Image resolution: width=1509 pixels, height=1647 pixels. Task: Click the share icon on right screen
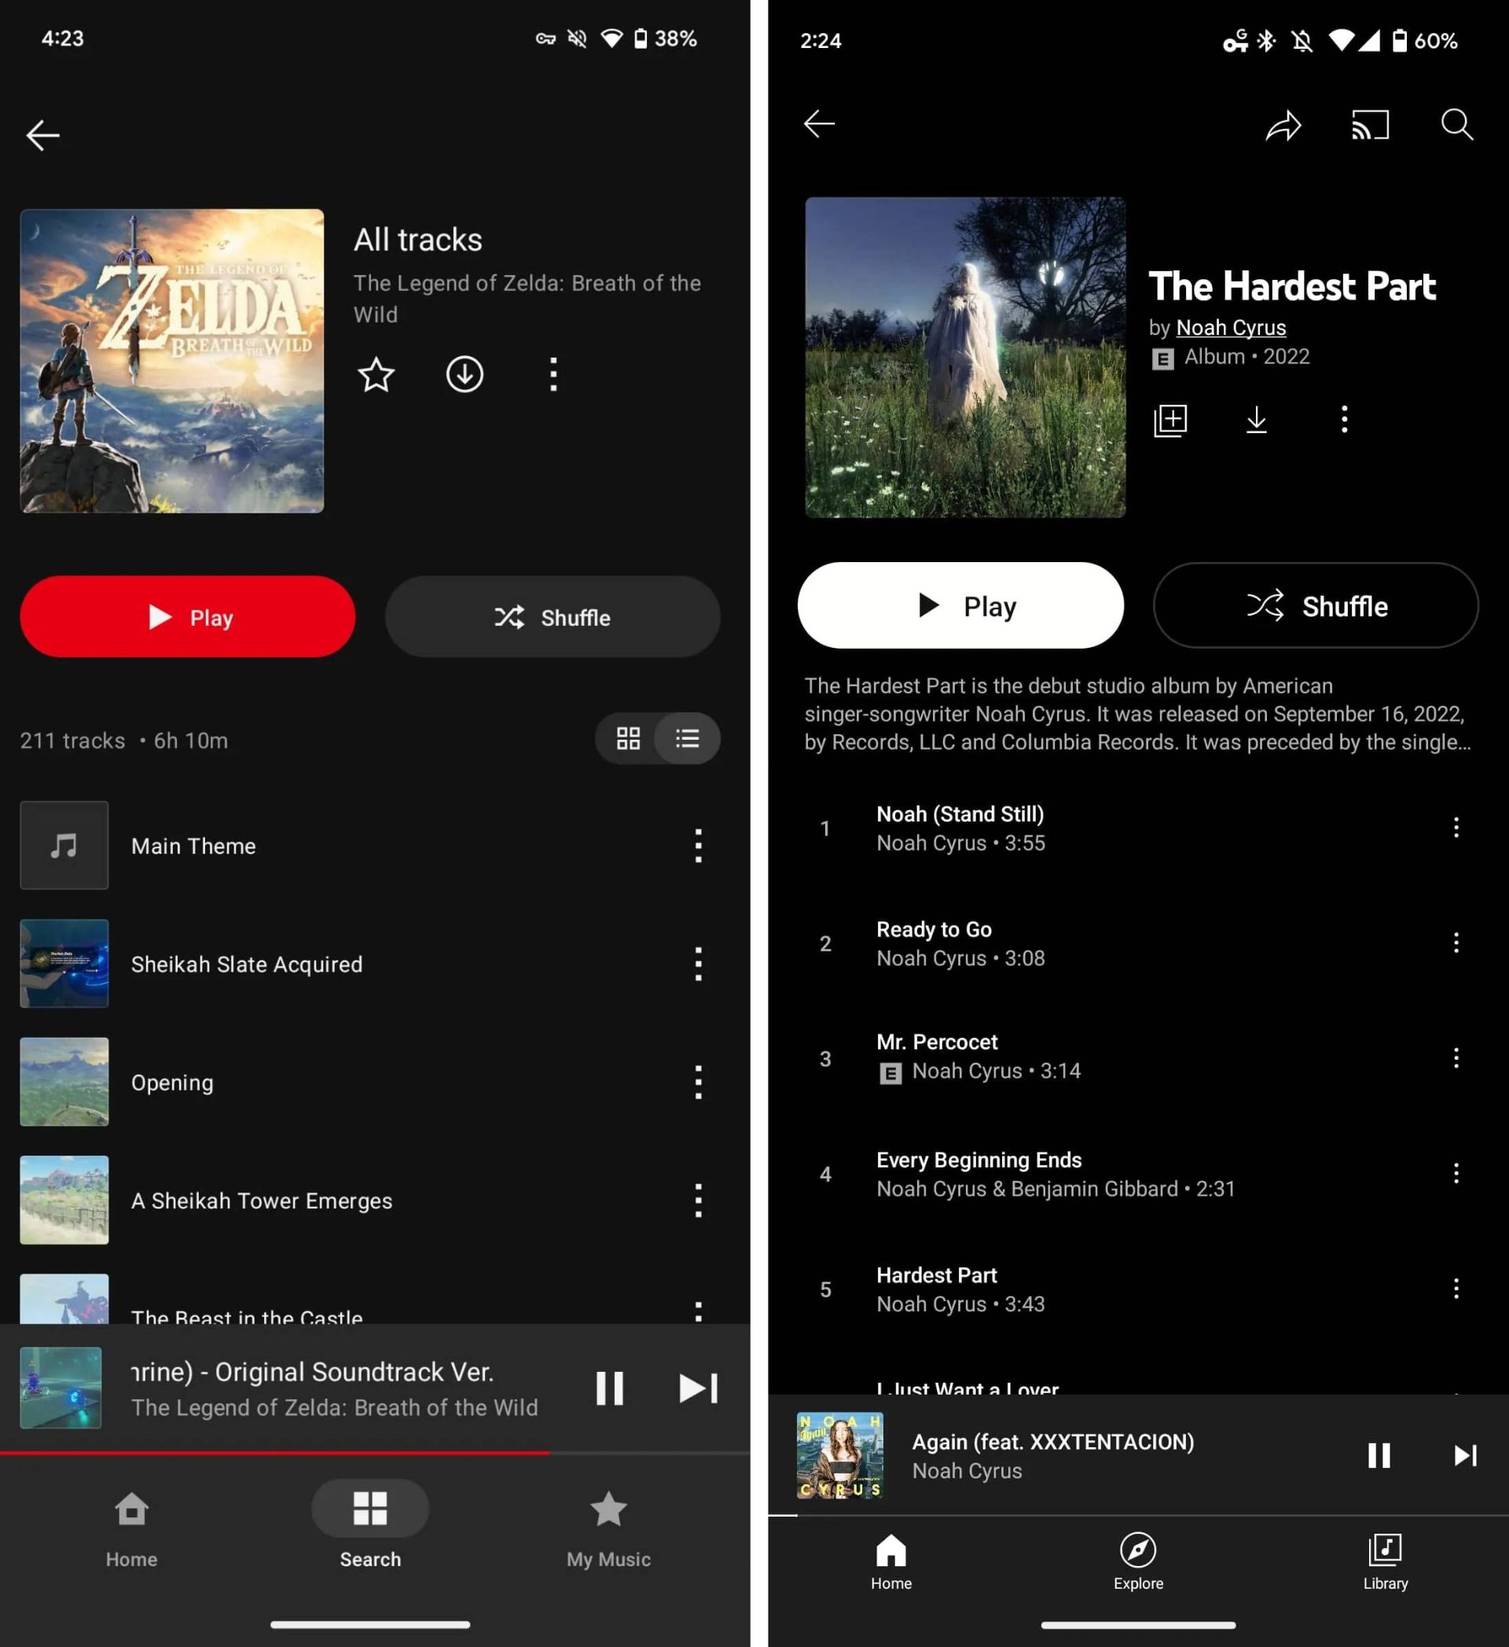(x=1283, y=125)
